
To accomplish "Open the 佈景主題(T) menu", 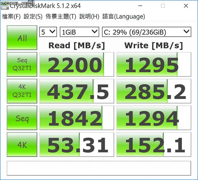I will tap(61, 17).
